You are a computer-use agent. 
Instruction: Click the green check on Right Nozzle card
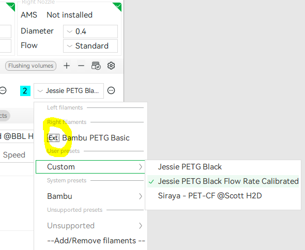pyautogui.click(x=117, y=7)
